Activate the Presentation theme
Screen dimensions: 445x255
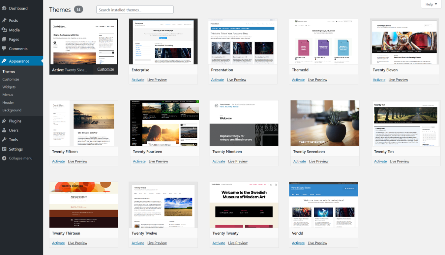point(217,80)
